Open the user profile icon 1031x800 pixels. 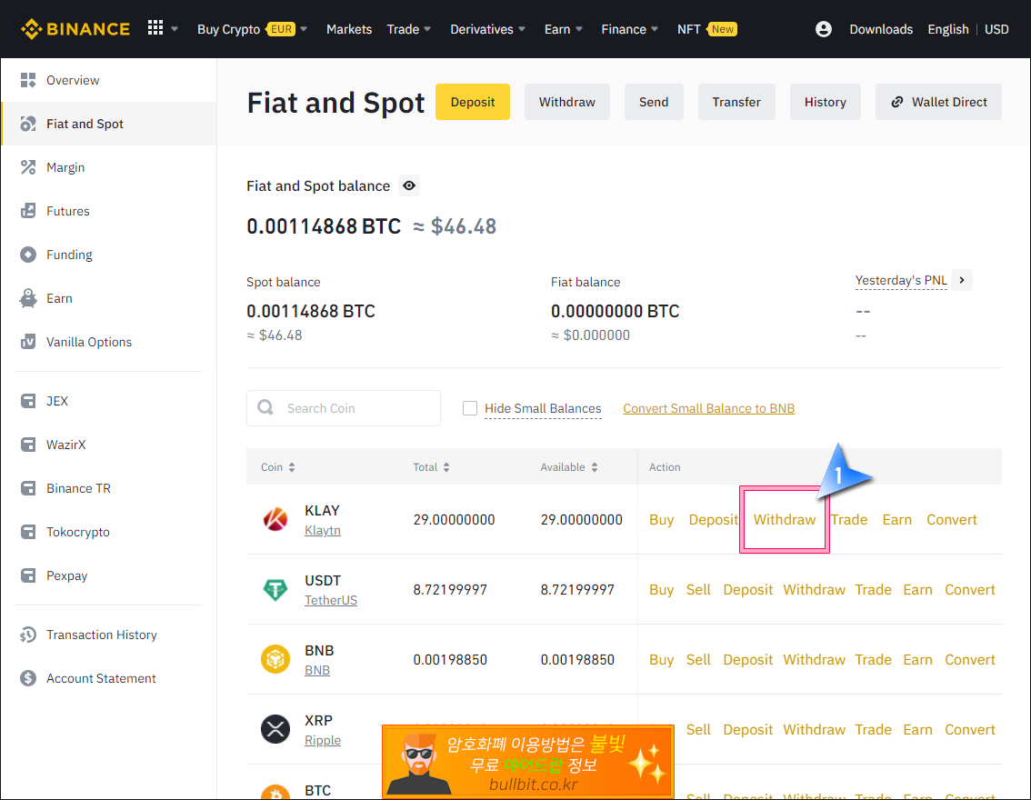tap(823, 29)
